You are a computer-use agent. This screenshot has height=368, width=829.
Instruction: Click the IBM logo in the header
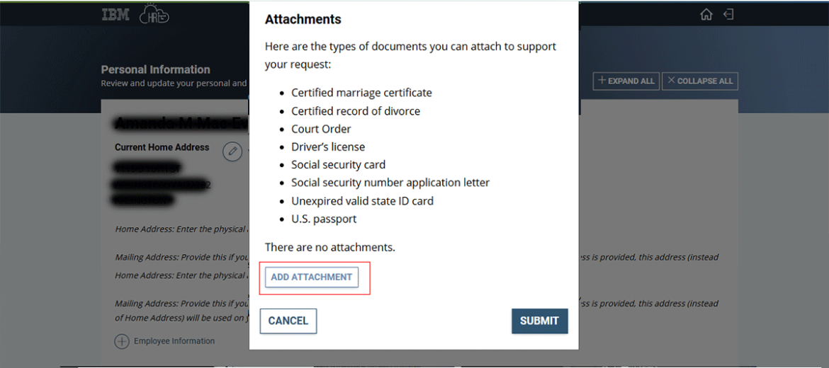click(115, 15)
